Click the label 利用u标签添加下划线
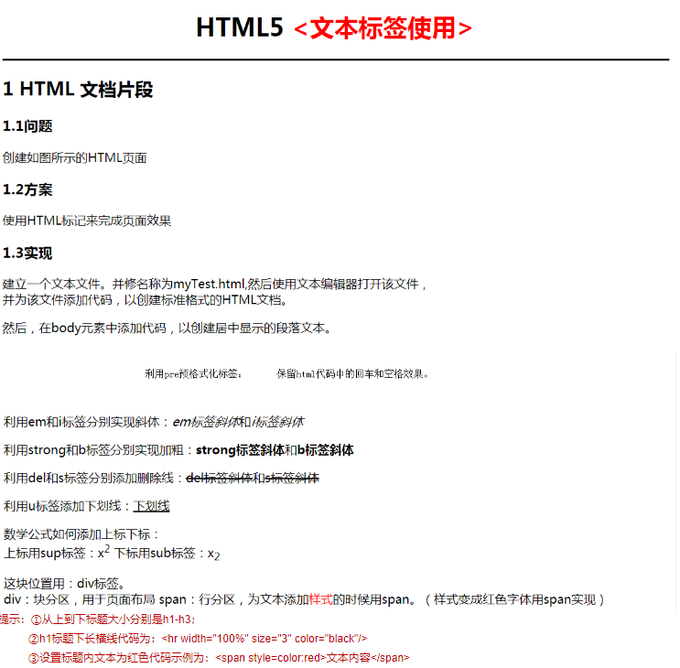 click(67, 506)
